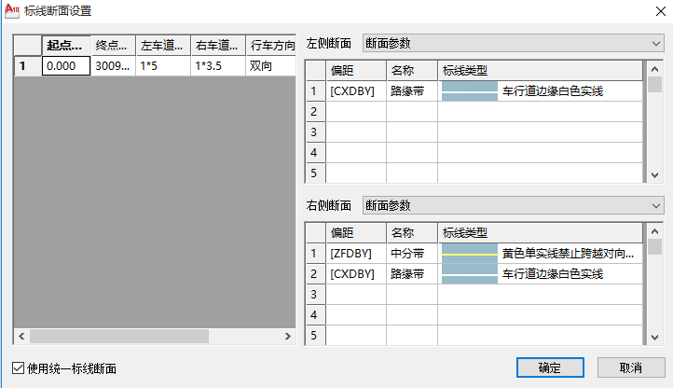This screenshot has width=673, height=388.
Task: Click the 确定 button
Action: (549, 367)
